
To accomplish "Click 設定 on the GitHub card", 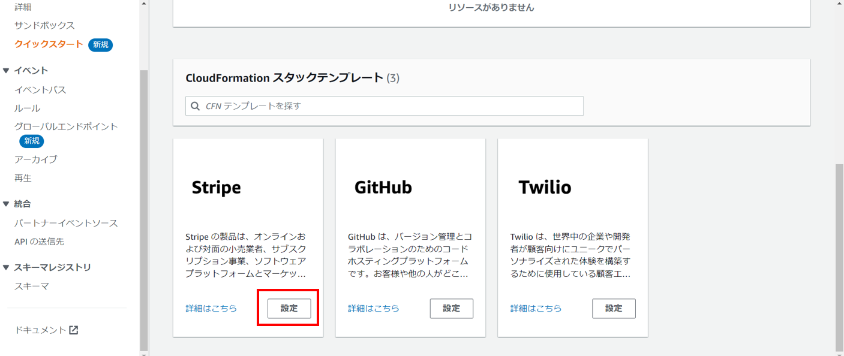I will [x=452, y=308].
